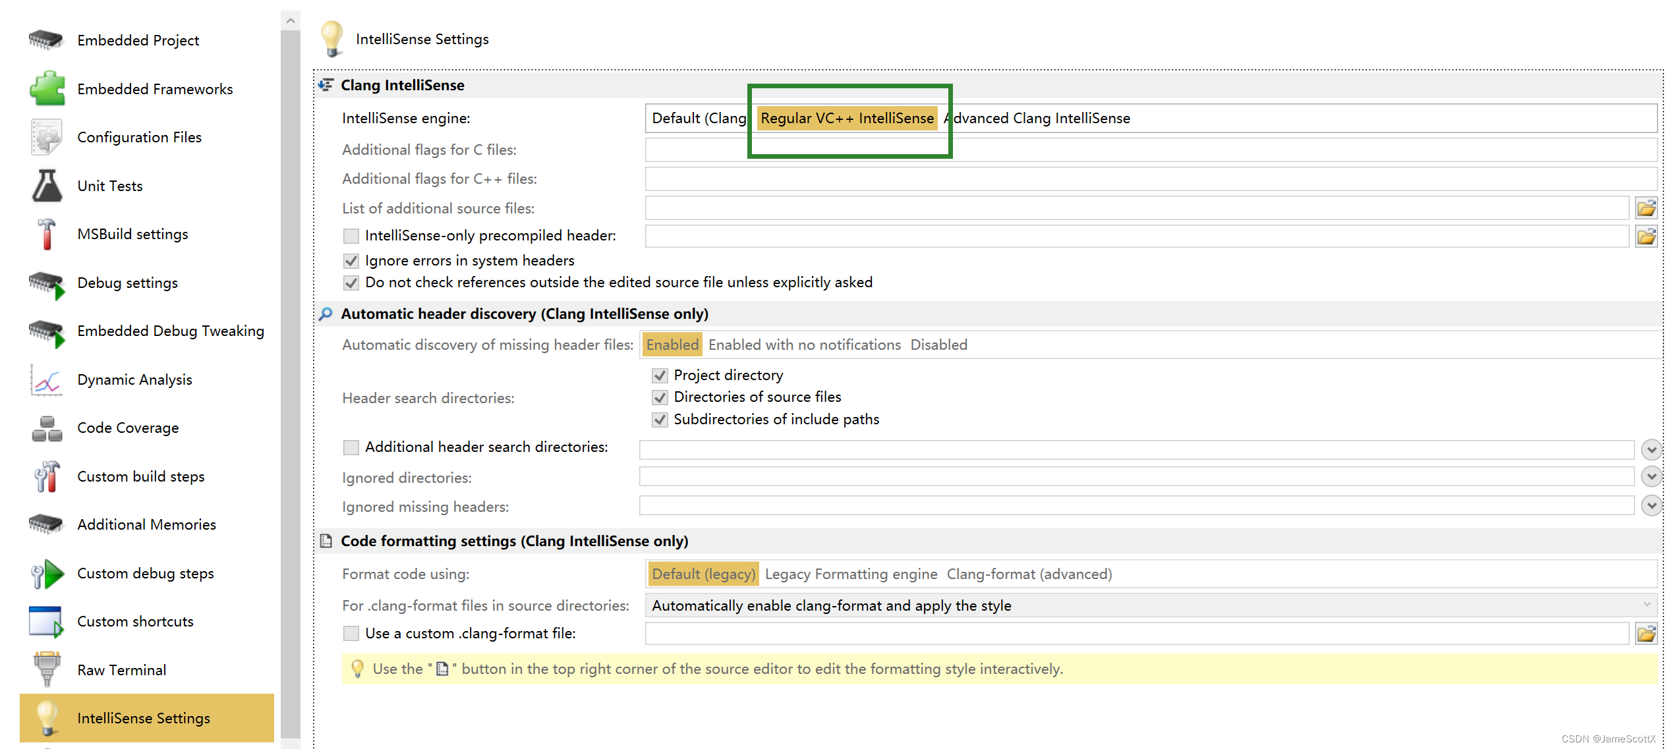Expand Ignored directories dropdown arrow
This screenshot has height=749, width=1666.
pyautogui.click(x=1651, y=477)
